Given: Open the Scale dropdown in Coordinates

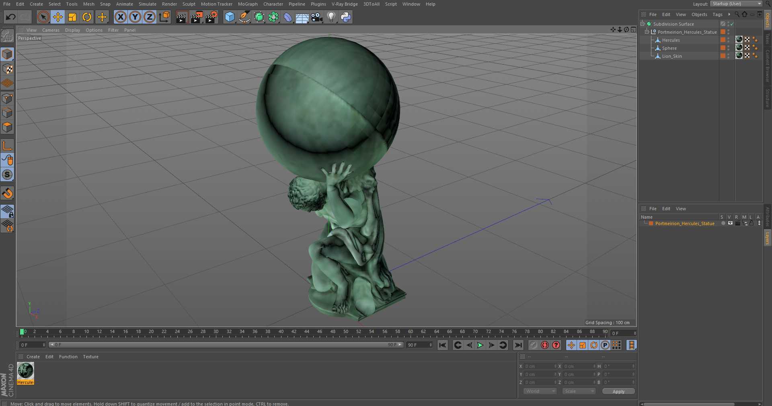Looking at the screenshot, I should coord(579,391).
